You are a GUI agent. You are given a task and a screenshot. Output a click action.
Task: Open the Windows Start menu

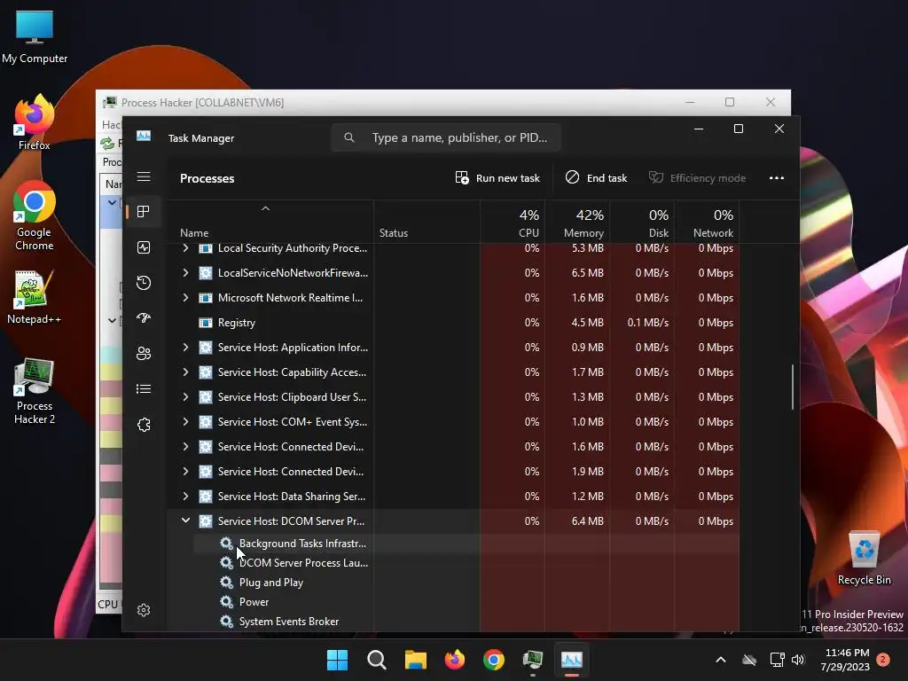[337, 660]
